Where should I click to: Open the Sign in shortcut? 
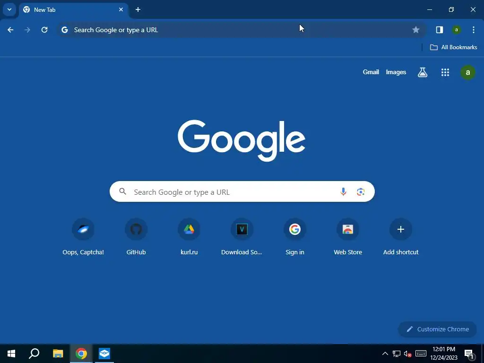coord(295,237)
